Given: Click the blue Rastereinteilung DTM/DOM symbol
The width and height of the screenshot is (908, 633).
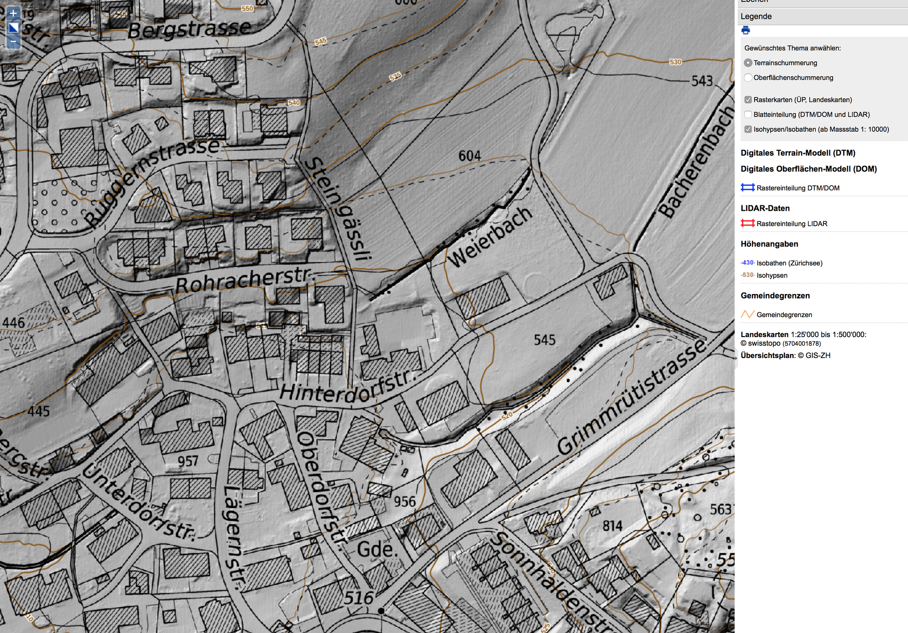Looking at the screenshot, I should pyautogui.click(x=748, y=188).
